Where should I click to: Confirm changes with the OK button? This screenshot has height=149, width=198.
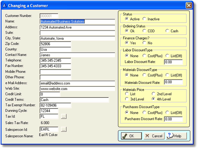(131, 136)
